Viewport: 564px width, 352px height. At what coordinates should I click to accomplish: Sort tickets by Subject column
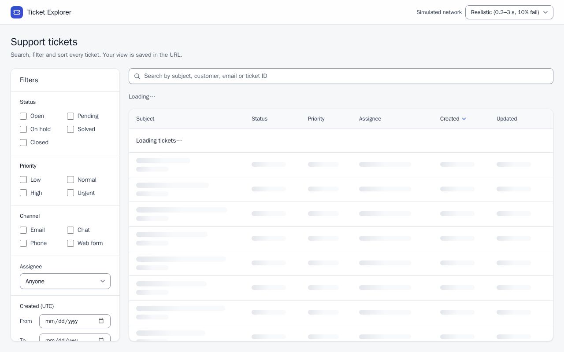tap(145, 119)
